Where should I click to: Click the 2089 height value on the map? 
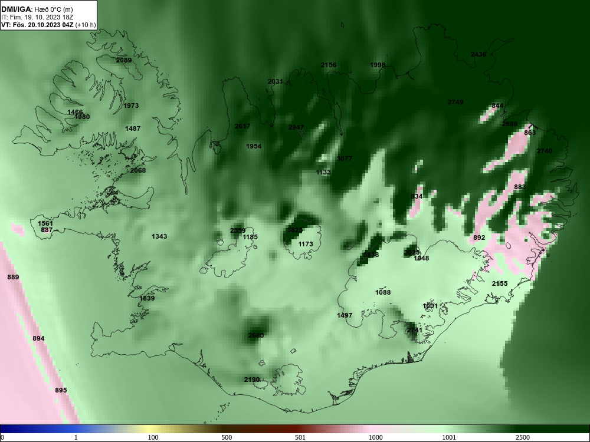coord(124,60)
